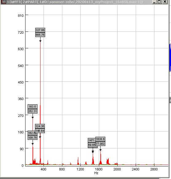This screenshot has height=179, width=171.
Task: Click the arrowhead below the 77.002 label
Action: pyautogui.click(x=100, y=150)
